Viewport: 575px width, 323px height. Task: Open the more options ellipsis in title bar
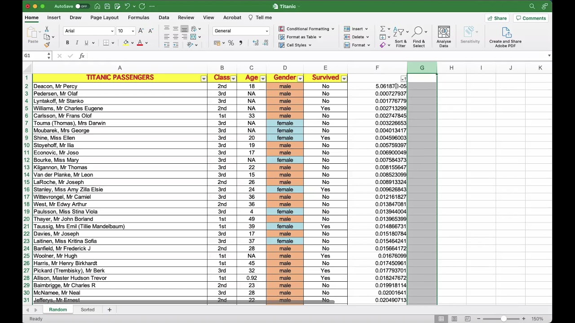tap(152, 6)
